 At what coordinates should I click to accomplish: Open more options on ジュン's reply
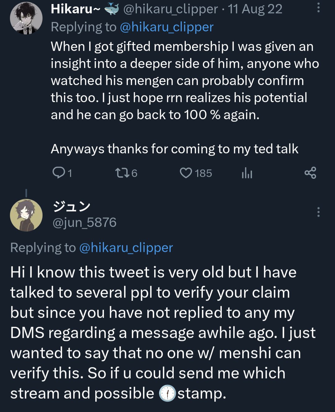(x=318, y=212)
